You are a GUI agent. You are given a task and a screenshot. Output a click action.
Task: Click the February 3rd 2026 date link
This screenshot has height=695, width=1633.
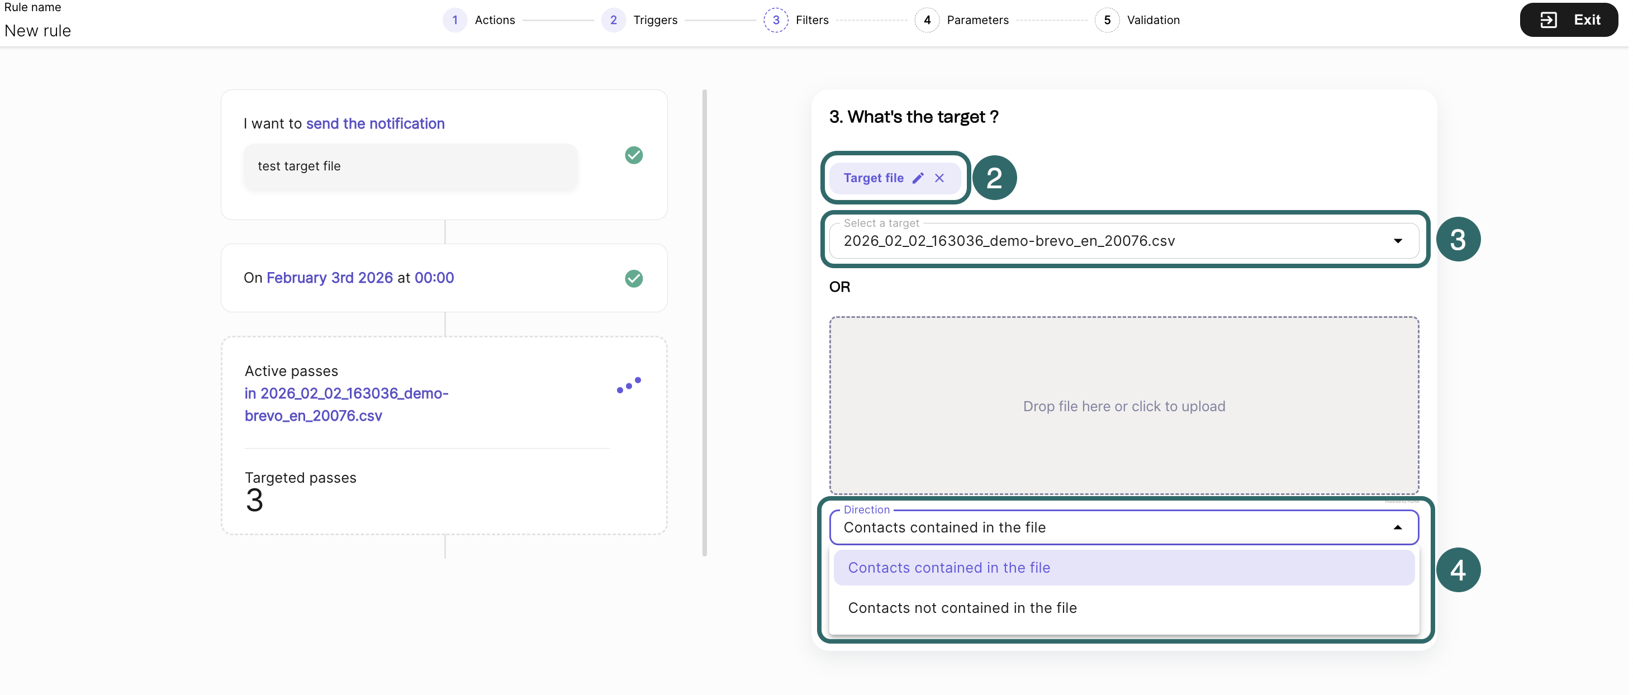pos(330,278)
